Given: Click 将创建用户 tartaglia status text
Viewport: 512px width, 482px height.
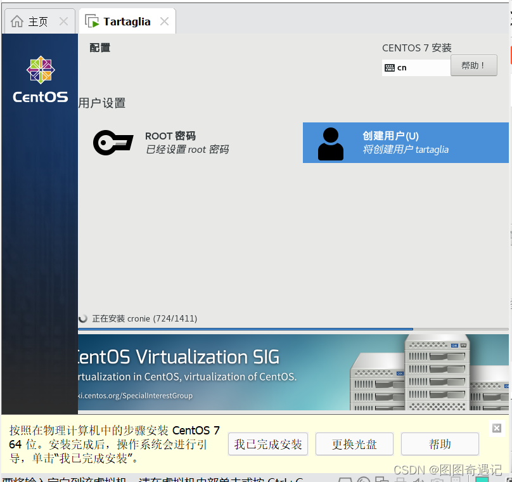Looking at the screenshot, I should point(406,149).
